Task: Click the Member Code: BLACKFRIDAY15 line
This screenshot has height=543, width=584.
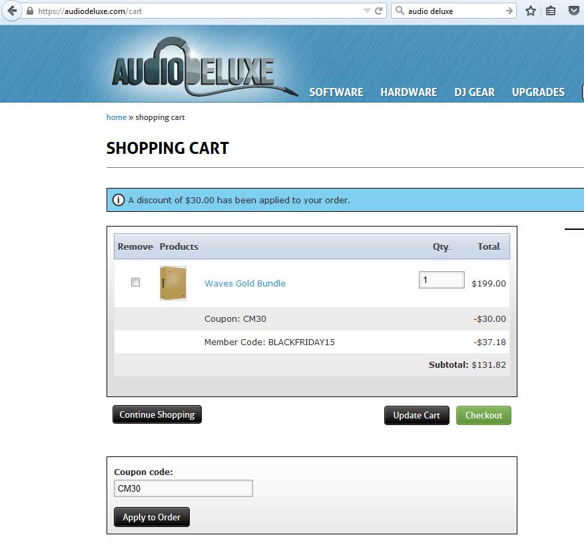Action: tap(270, 342)
